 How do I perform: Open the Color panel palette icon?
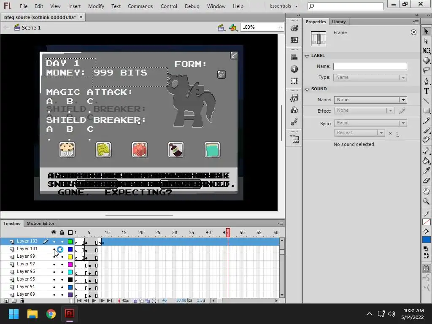click(294, 28)
